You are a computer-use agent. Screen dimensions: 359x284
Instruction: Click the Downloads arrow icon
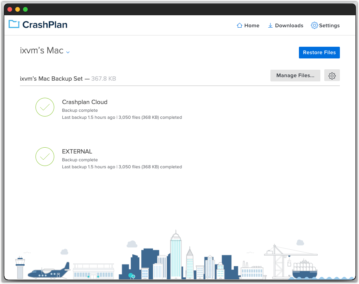[270, 25]
